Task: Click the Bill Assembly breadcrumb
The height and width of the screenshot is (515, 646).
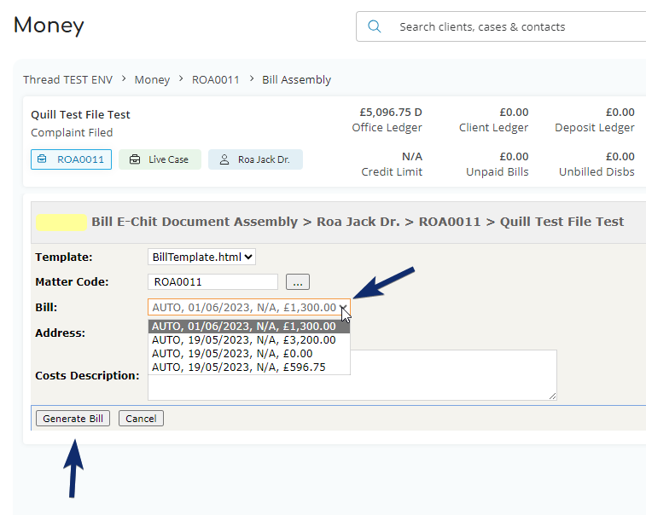Action: click(x=297, y=79)
